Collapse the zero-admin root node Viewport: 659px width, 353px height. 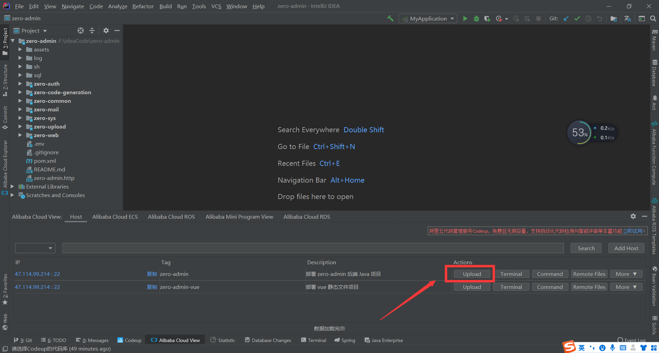[13, 41]
